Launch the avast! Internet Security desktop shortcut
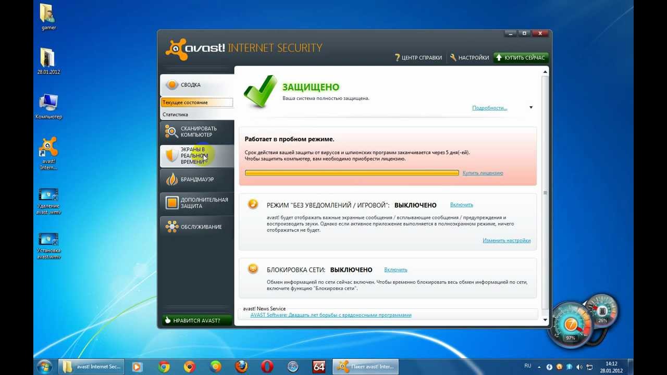This screenshot has width=667, height=375. (48, 154)
